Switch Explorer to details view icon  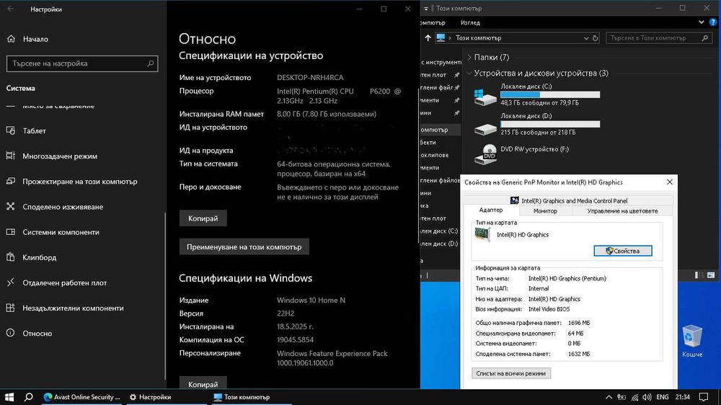pos(699,275)
